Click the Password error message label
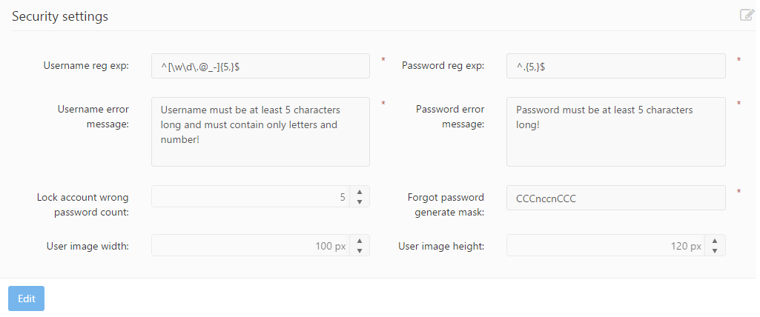This screenshot has width=760, height=317. (449, 116)
